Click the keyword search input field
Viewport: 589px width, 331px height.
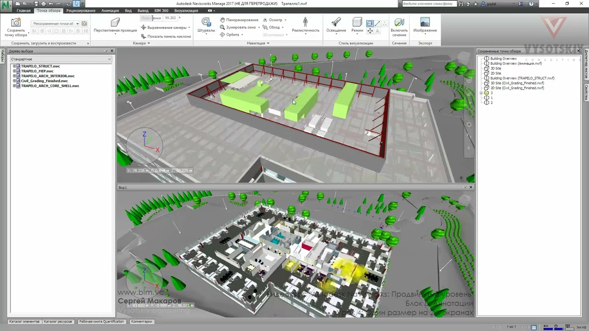pyautogui.click(x=430, y=4)
